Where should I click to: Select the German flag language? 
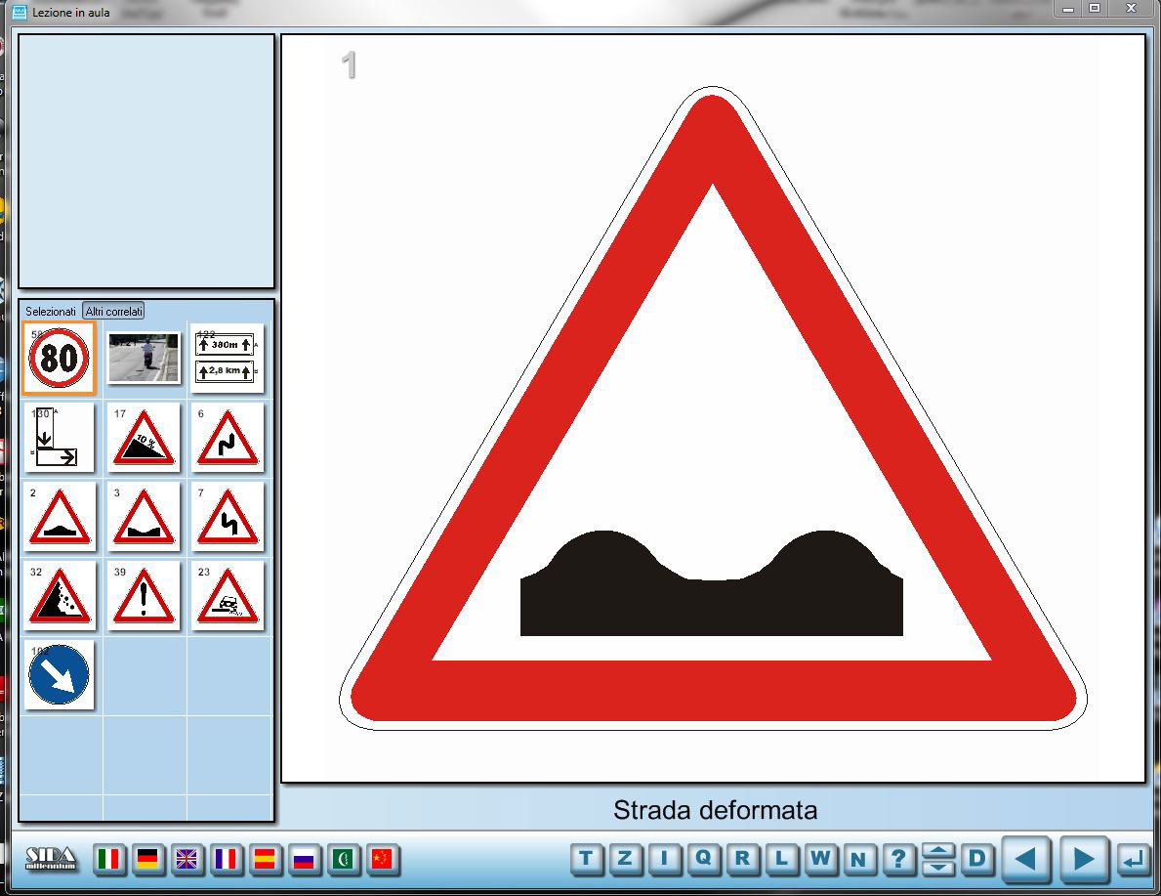tap(148, 859)
